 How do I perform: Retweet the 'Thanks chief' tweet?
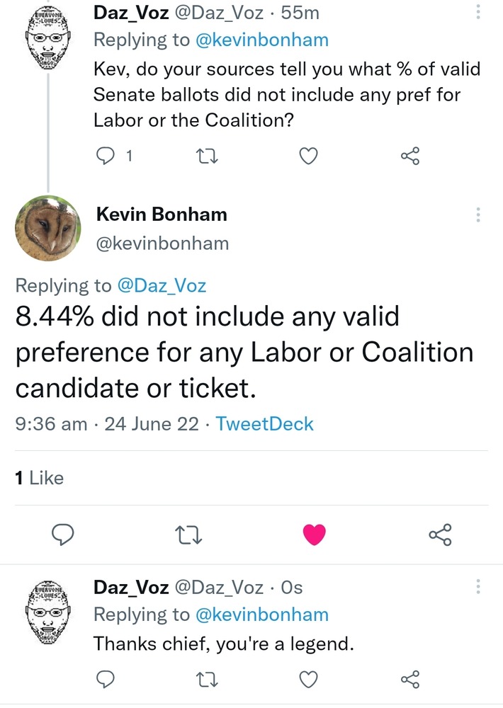coord(205,680)
